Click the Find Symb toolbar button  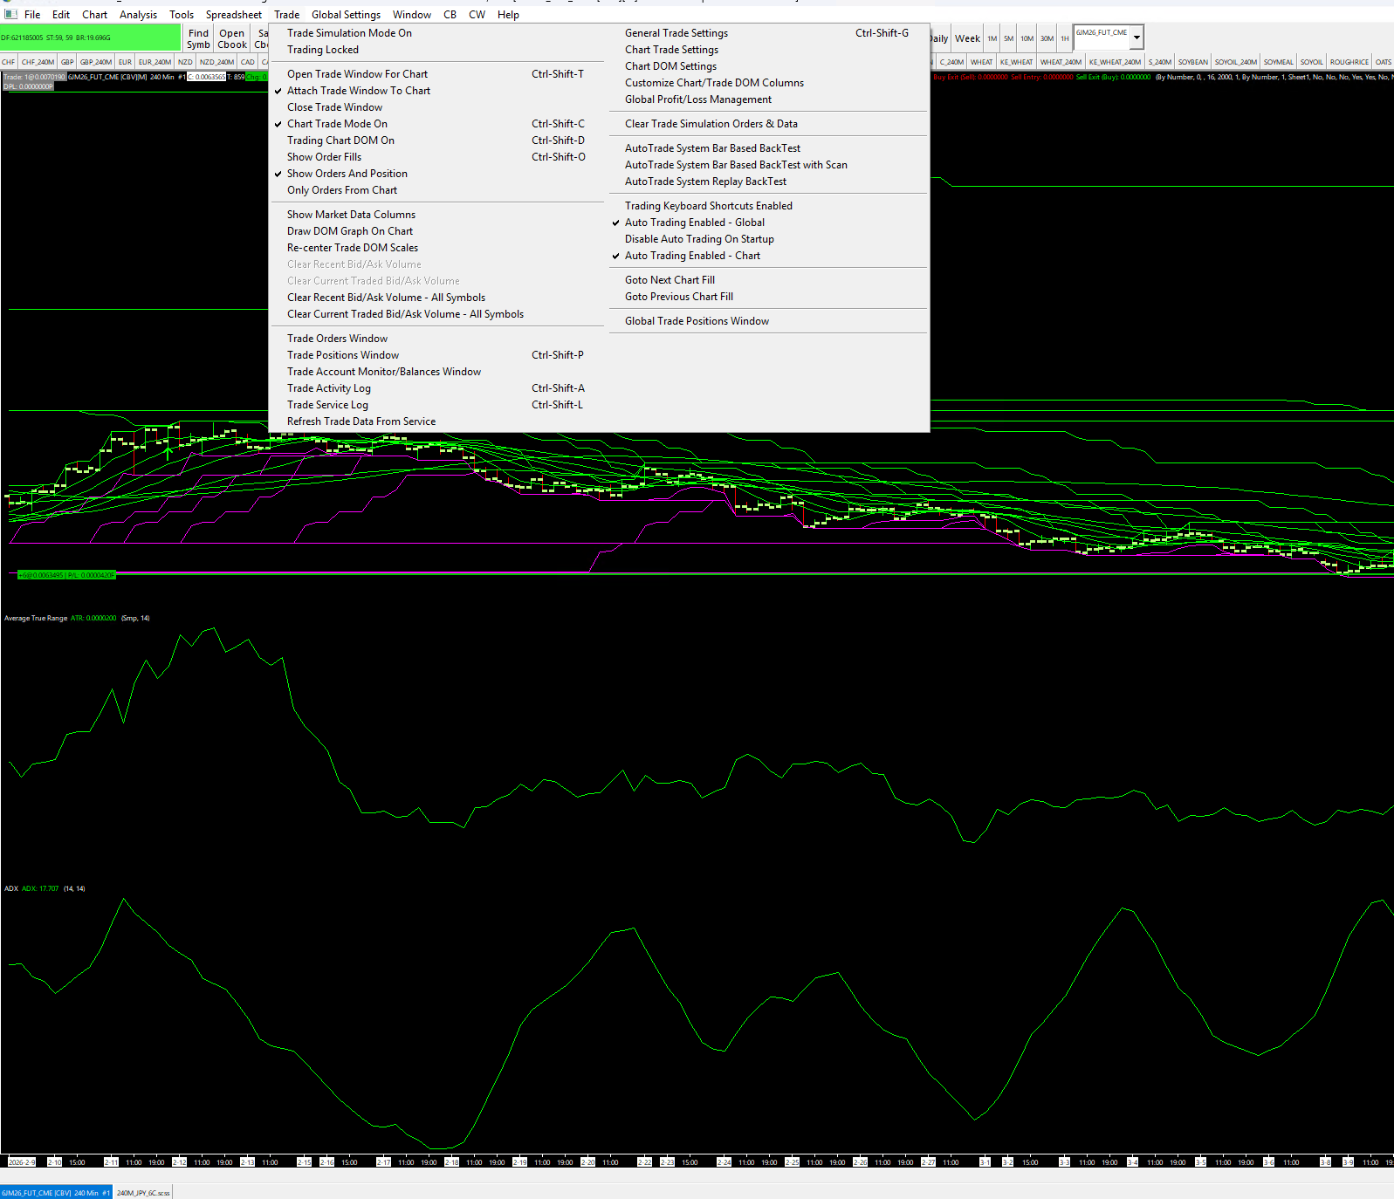[198, 38]
